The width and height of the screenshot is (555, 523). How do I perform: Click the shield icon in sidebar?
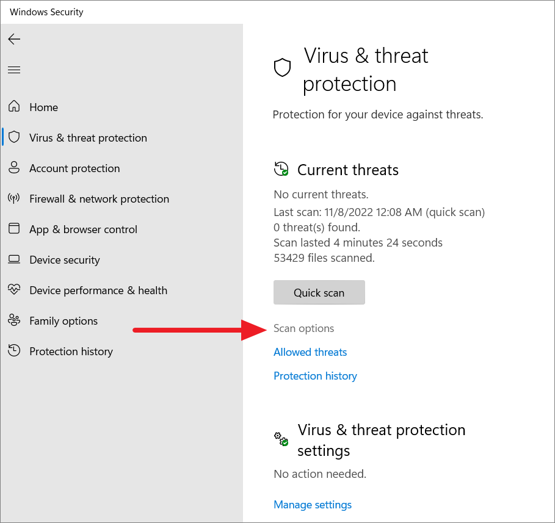(x=14, y=137)
